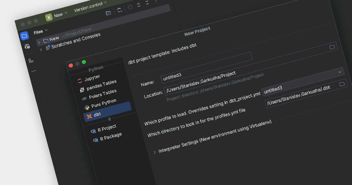352x185 pixels.
Task: Click the New project folder icon in tree
Action: [46, 41]
